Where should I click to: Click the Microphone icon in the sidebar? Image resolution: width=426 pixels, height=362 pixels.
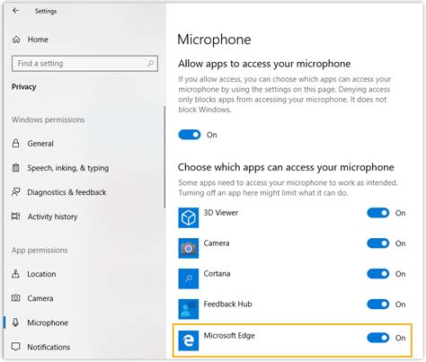point(15,322)
